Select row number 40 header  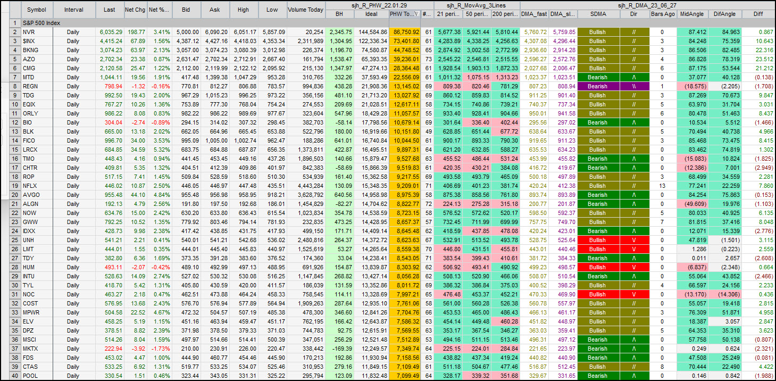15,376
